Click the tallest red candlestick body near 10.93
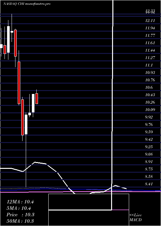 19,83
